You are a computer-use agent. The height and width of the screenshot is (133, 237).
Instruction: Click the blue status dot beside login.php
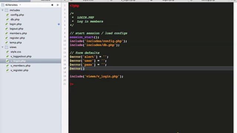[59, 24]
